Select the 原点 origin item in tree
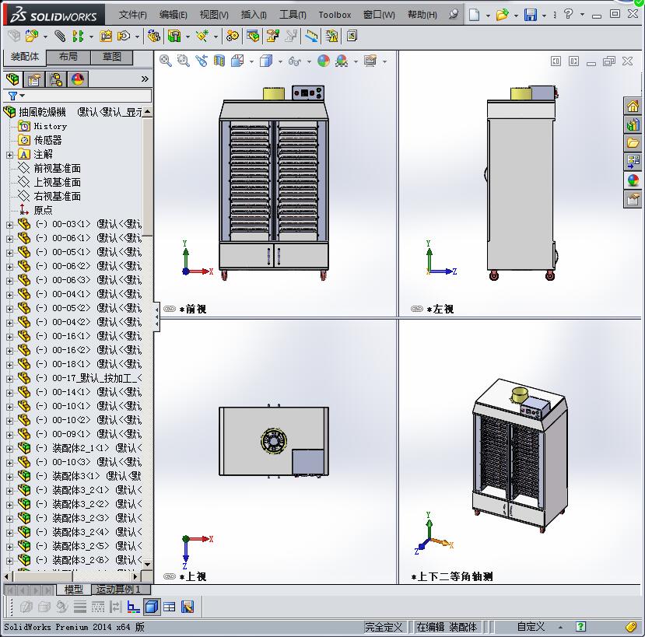645x637 pixels. point(43,210)
